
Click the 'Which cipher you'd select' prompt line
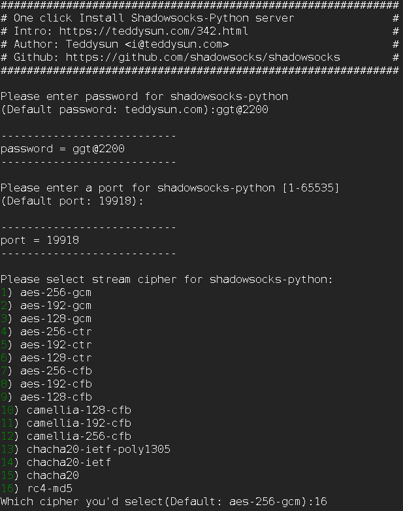pos(163,501)
